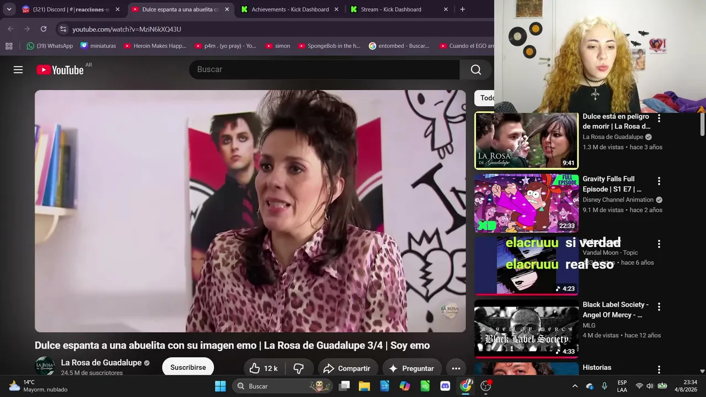
Task: Subscribe with the Suscribirse button
Action: pyautogui.click(x=188, y=368)
